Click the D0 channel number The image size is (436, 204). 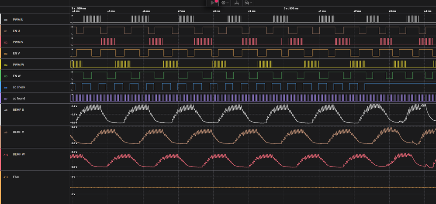(x=6, y=20)
